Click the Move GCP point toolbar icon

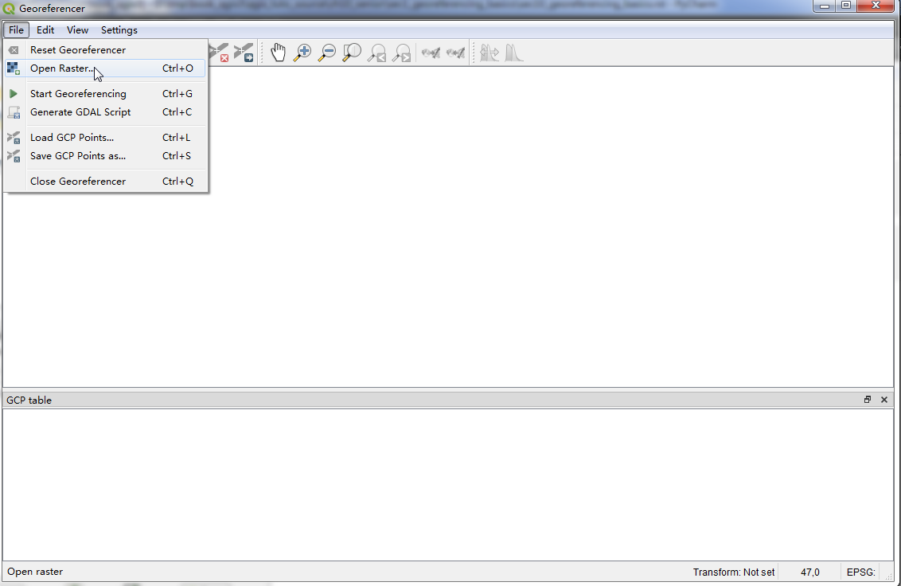coord(244,53)
